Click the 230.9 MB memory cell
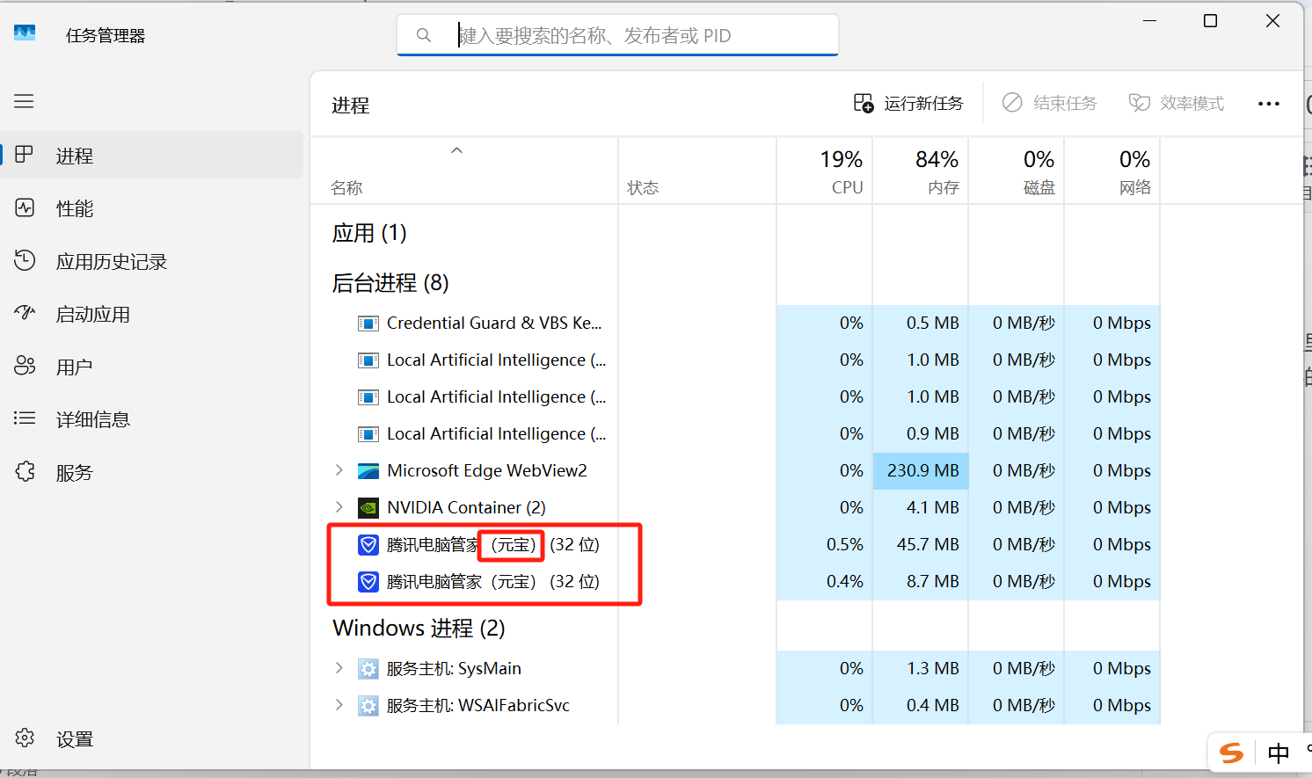The height and width of the screenshot is (778, 1312). click(921, 471)
